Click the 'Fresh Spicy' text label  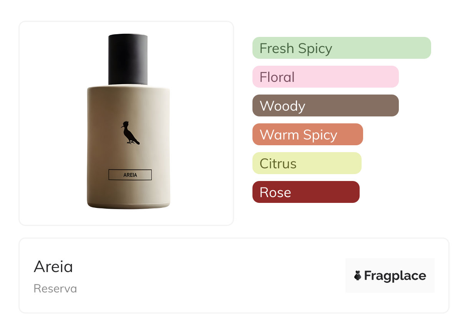296,48
